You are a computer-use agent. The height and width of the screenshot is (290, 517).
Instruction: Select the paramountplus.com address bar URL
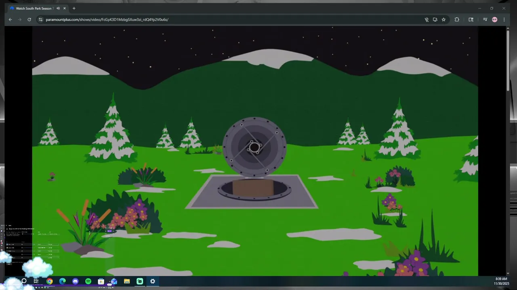[107, 19]
